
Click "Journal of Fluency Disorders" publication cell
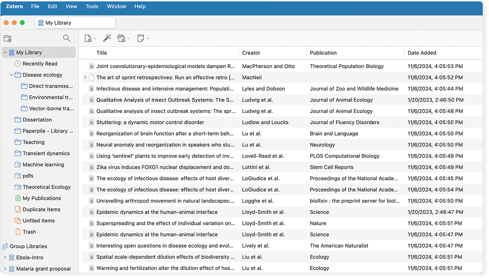[x=345, y=123]
